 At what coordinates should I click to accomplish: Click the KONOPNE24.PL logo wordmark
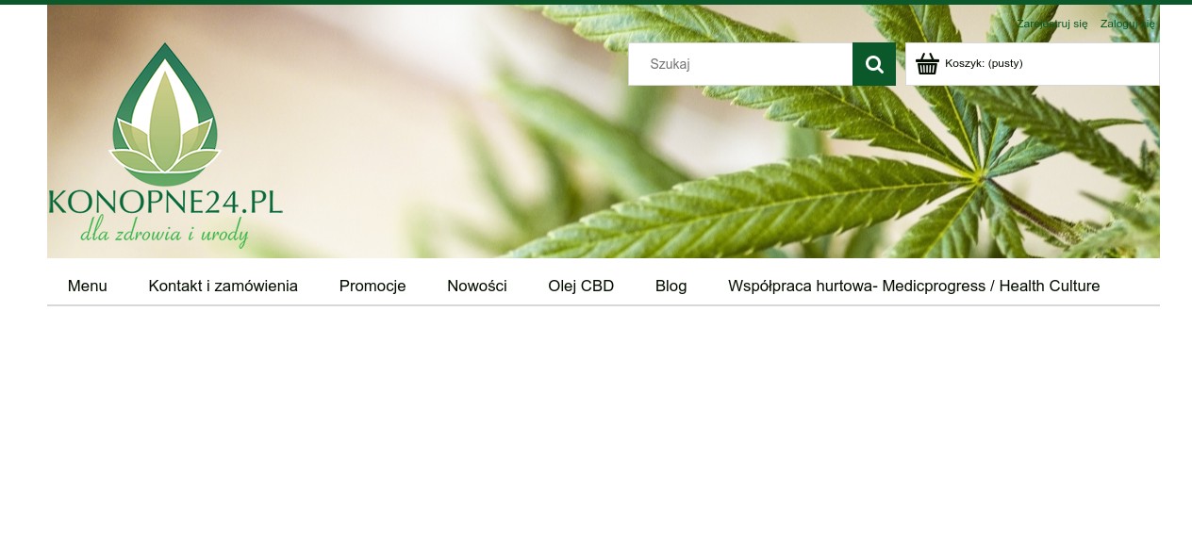[165, 202]
